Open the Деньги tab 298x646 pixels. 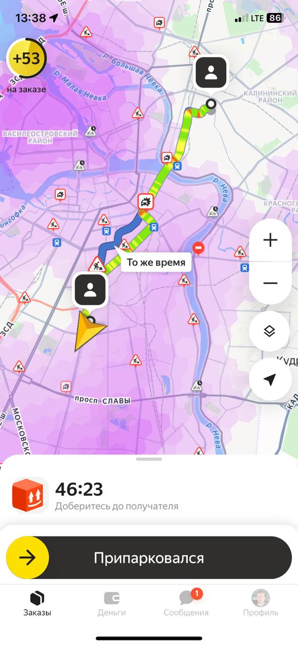111,603
